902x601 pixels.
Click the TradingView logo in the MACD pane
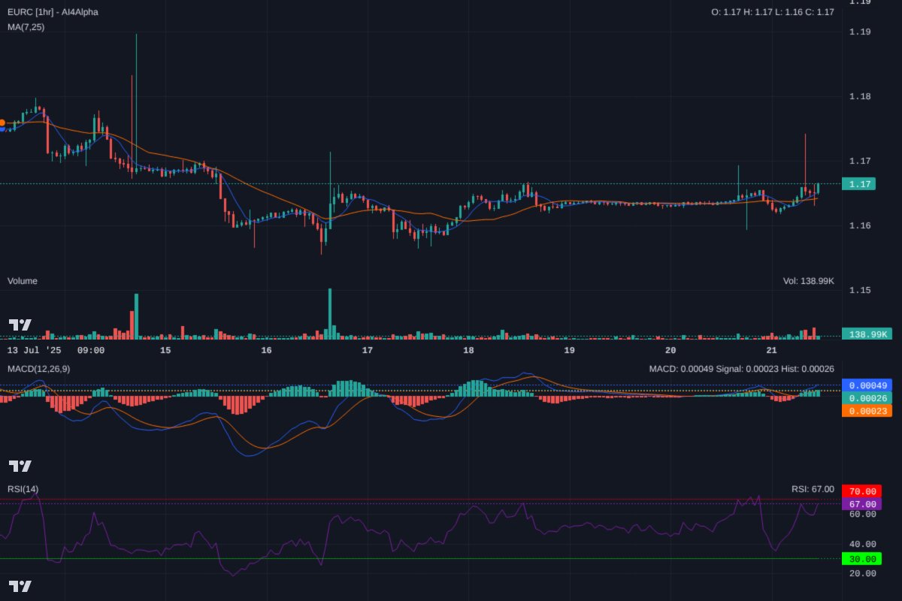tap(20, 466)
